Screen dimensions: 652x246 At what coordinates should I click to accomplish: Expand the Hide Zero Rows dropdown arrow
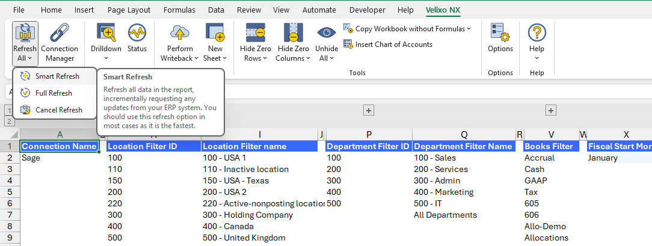(265, 58)
